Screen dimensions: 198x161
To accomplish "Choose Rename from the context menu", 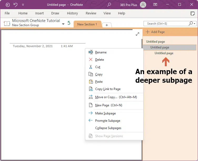I will [x=114, y=52].
